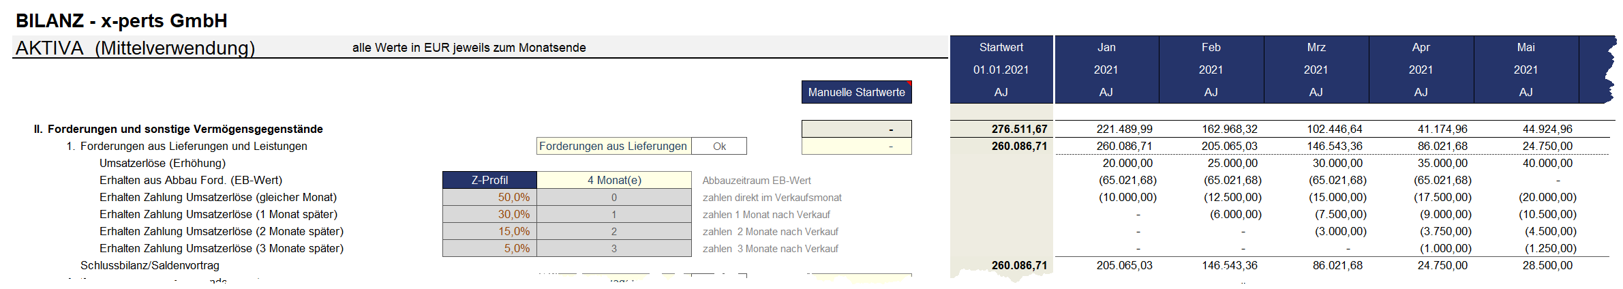
Task: Select the Feb 2021 column header
Action: pos(1211,70)
